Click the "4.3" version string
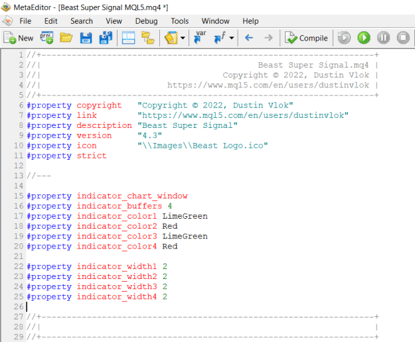Screen dimensions: 415x342 tap(149, 135)
